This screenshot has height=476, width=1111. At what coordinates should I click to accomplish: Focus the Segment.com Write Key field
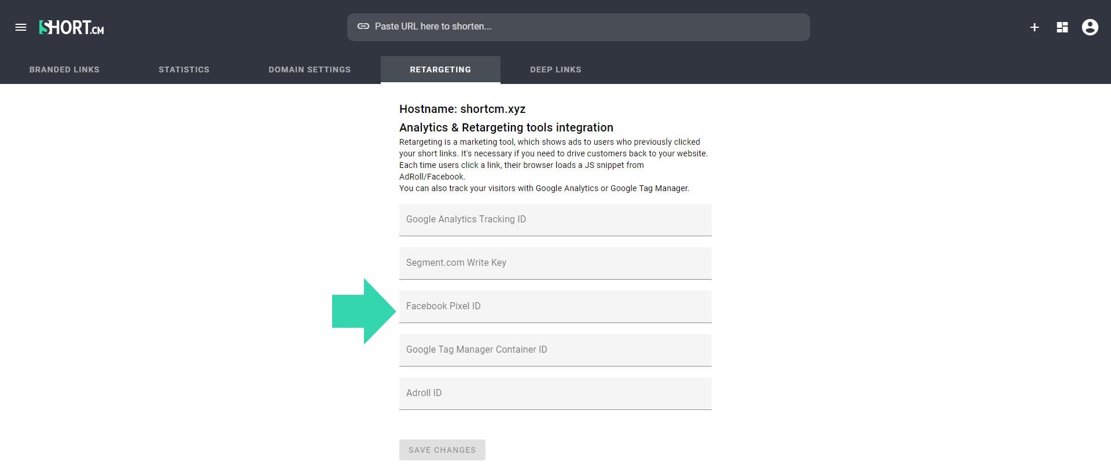pos(555,263)
